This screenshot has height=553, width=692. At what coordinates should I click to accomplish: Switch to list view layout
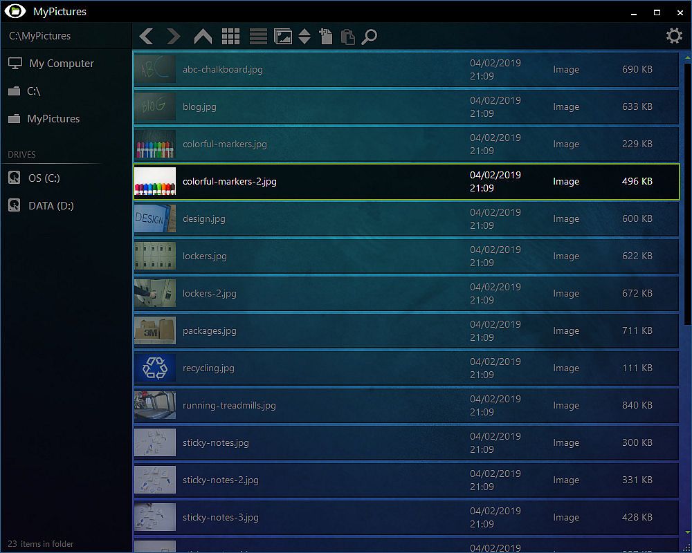pos(258,36)
